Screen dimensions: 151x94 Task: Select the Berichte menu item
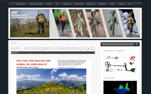point(49,4)
